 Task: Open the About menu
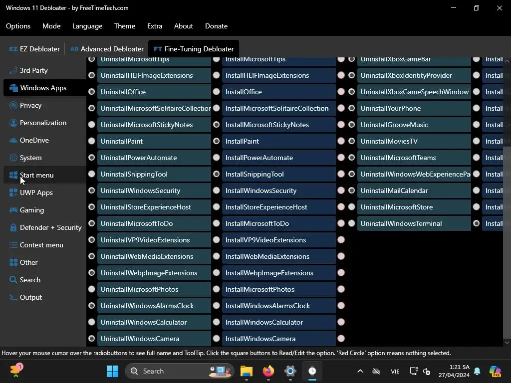pos(184,26)
